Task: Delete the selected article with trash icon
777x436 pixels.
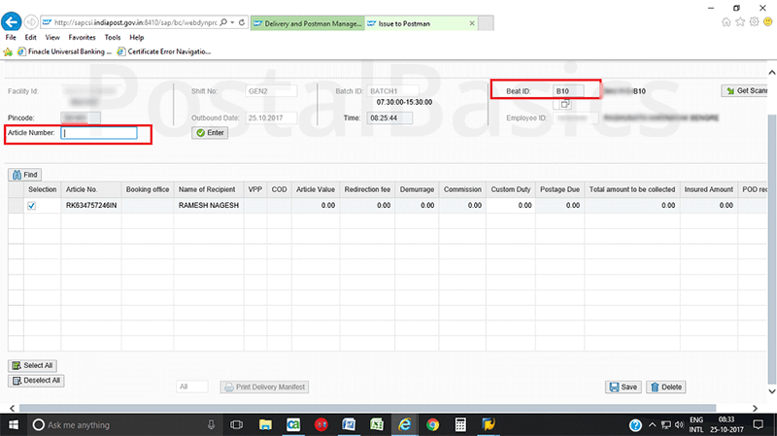Action: coord(666,386)
